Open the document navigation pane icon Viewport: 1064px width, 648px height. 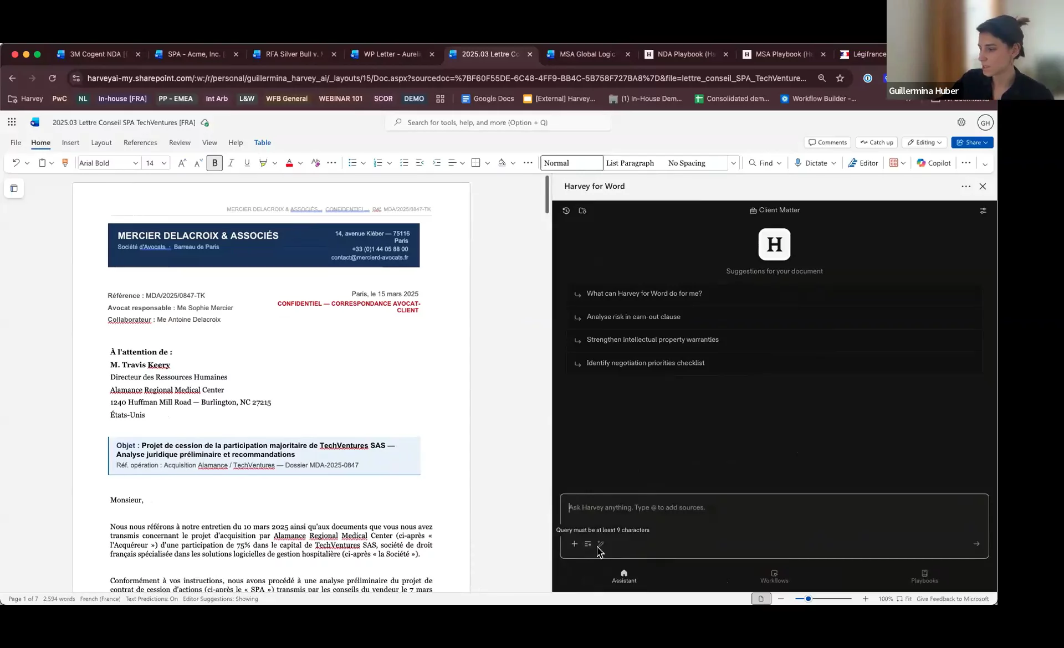14,188
